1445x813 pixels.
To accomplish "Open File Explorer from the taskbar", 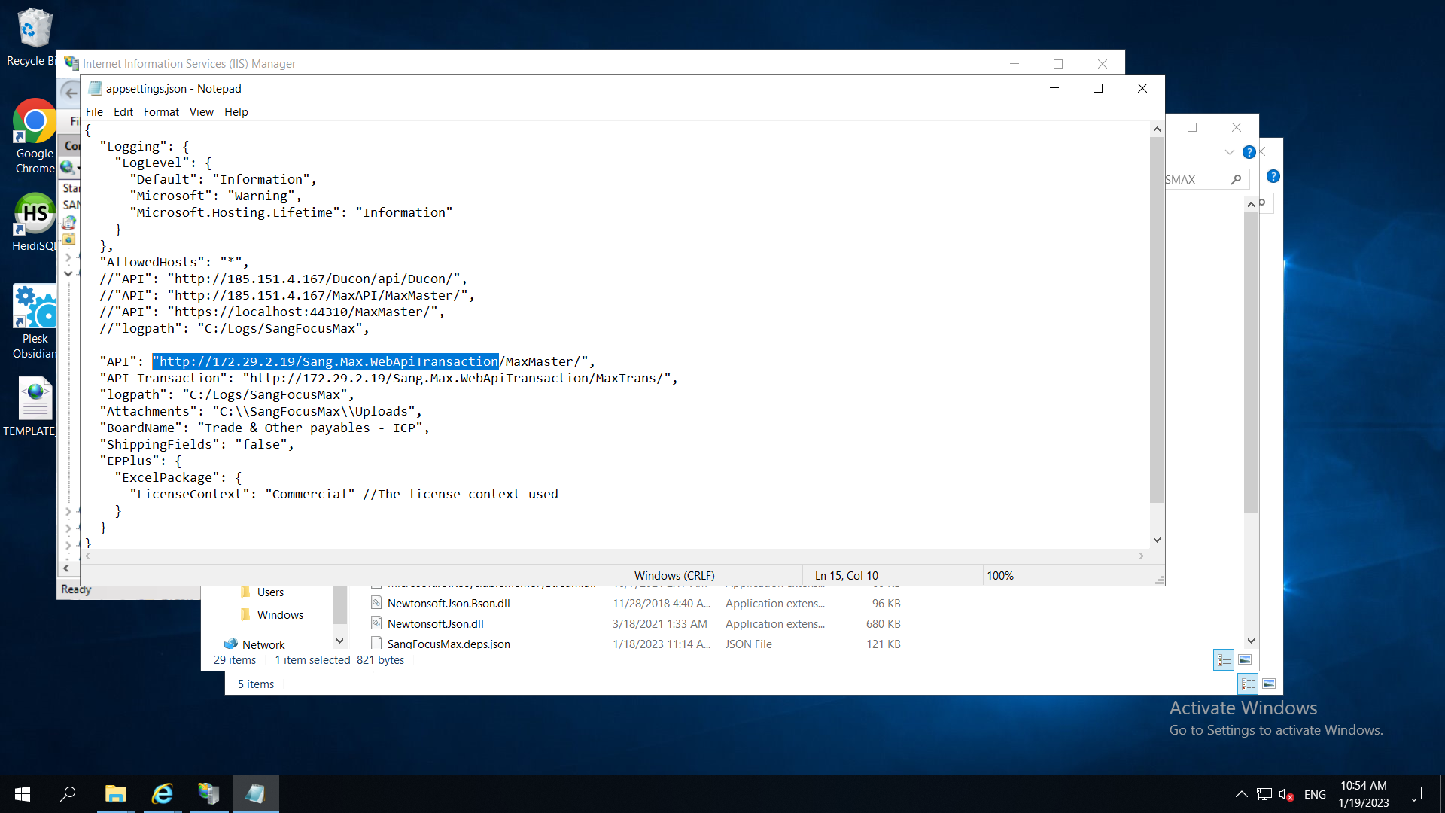I will point(115,793).
